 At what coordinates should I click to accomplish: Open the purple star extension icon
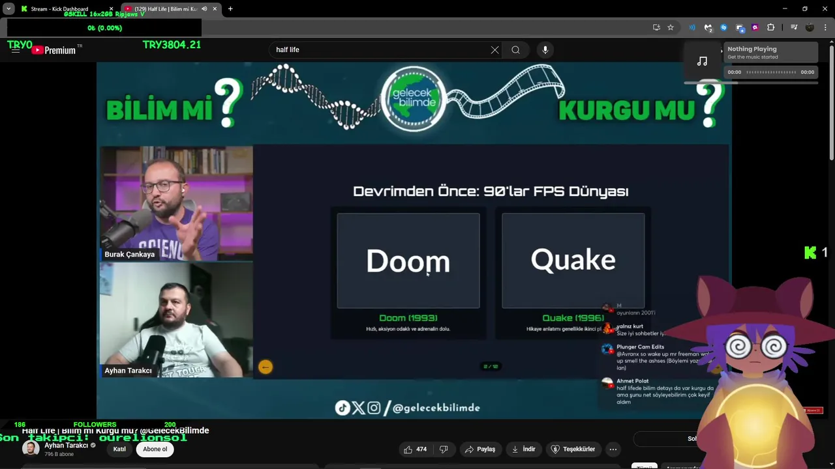[x=755, y=27]
